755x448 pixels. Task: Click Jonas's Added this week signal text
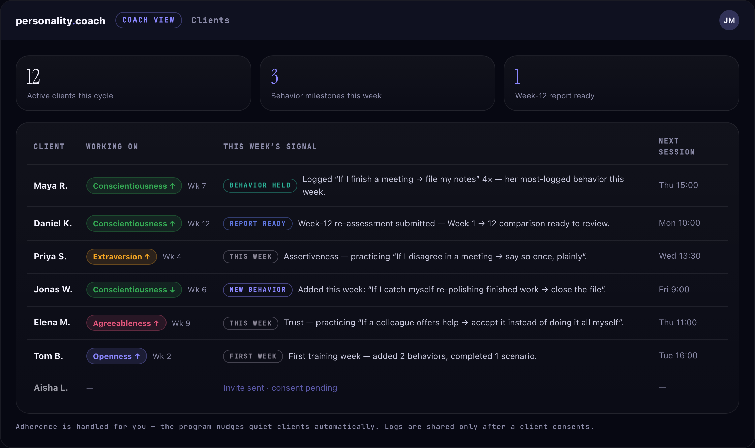(452, 289)
